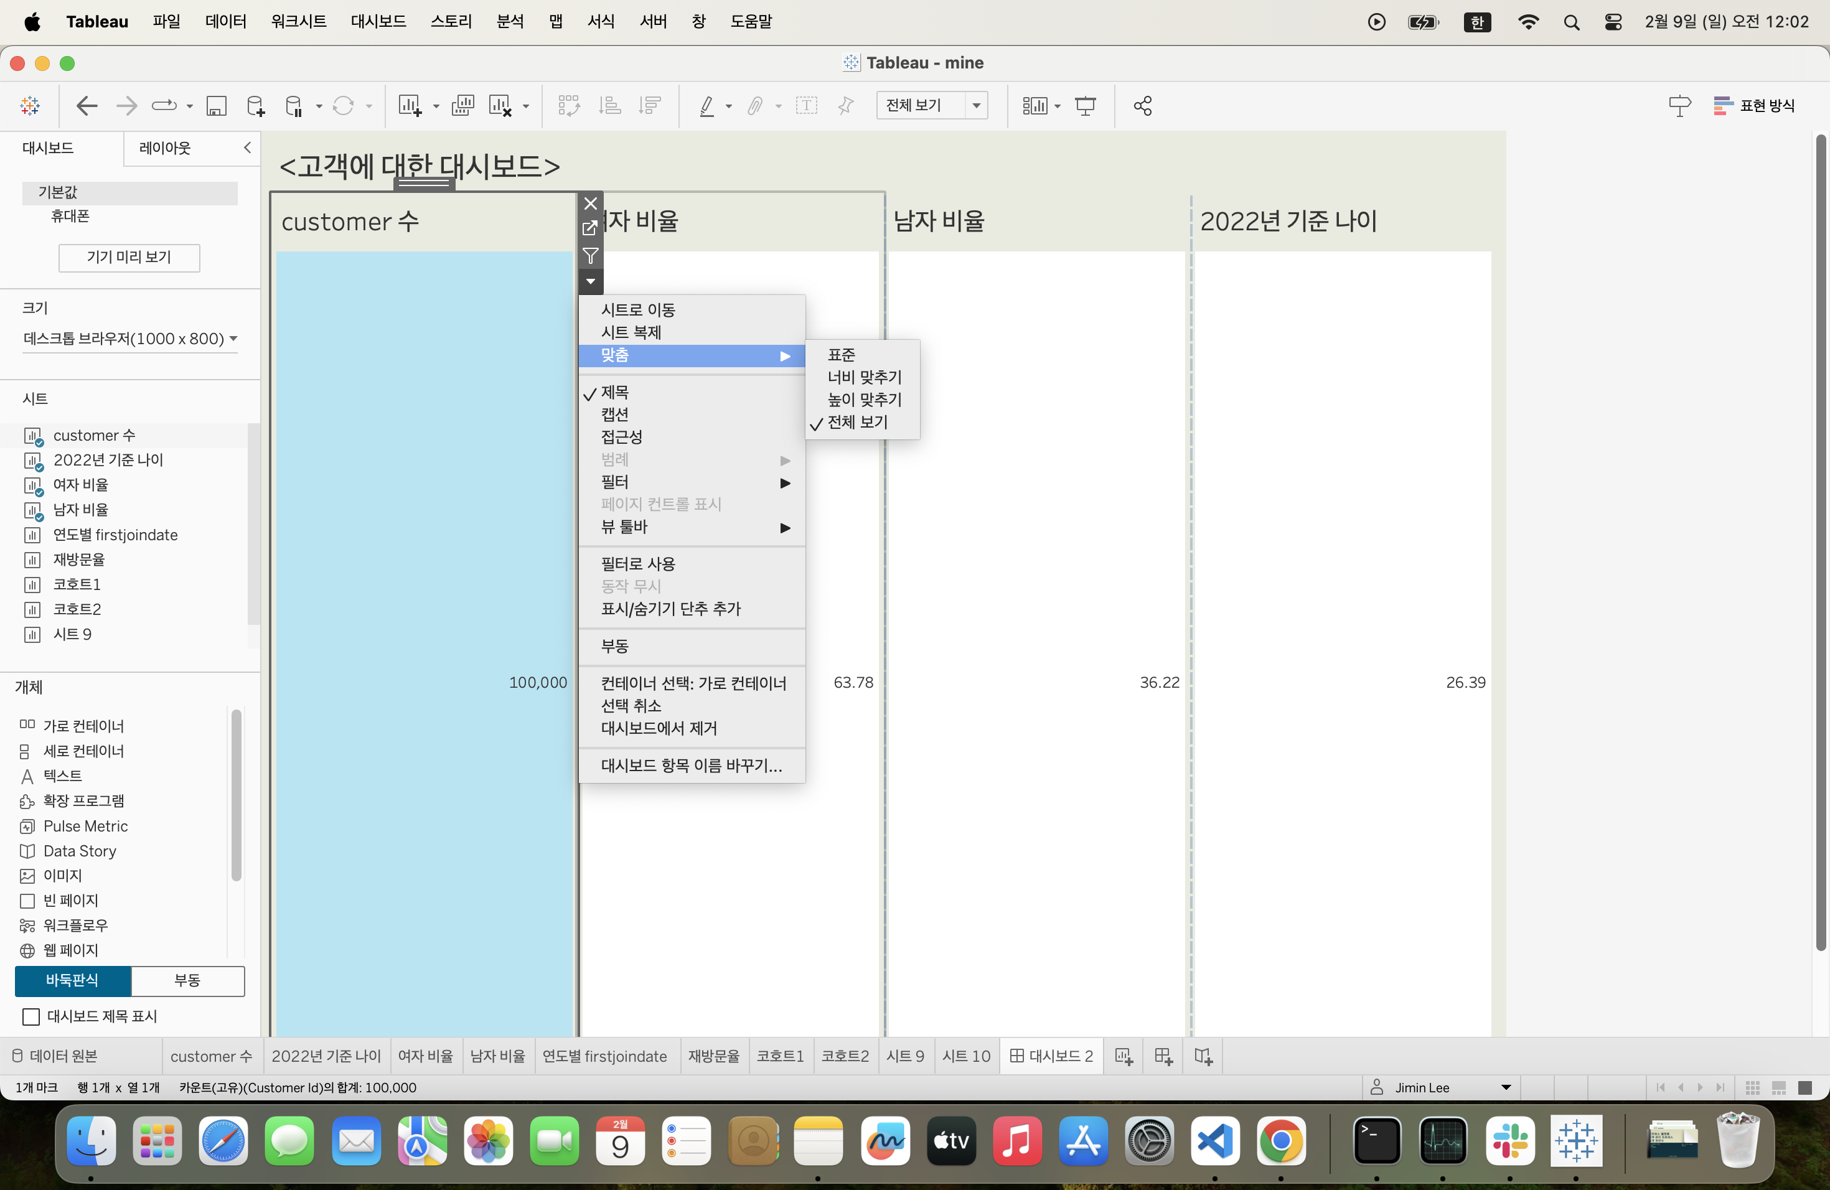Image resolution: width=1830 pixels, height=1190 pixels.
Task: Click new dashboard icon in bottom tab bar
Action: click(1163, 1056)
